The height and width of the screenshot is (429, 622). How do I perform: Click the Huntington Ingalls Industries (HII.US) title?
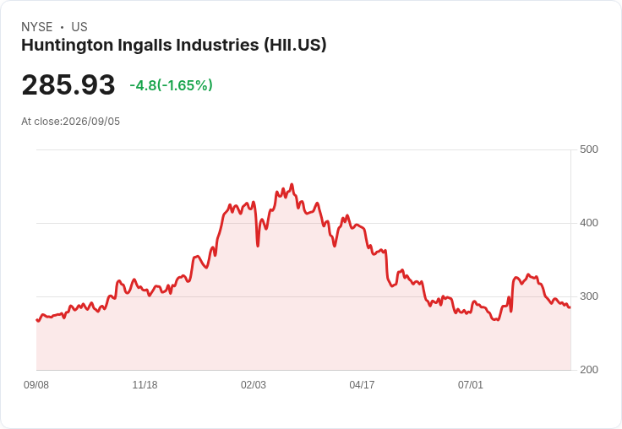pyautogui.click(x=174, y=45)
